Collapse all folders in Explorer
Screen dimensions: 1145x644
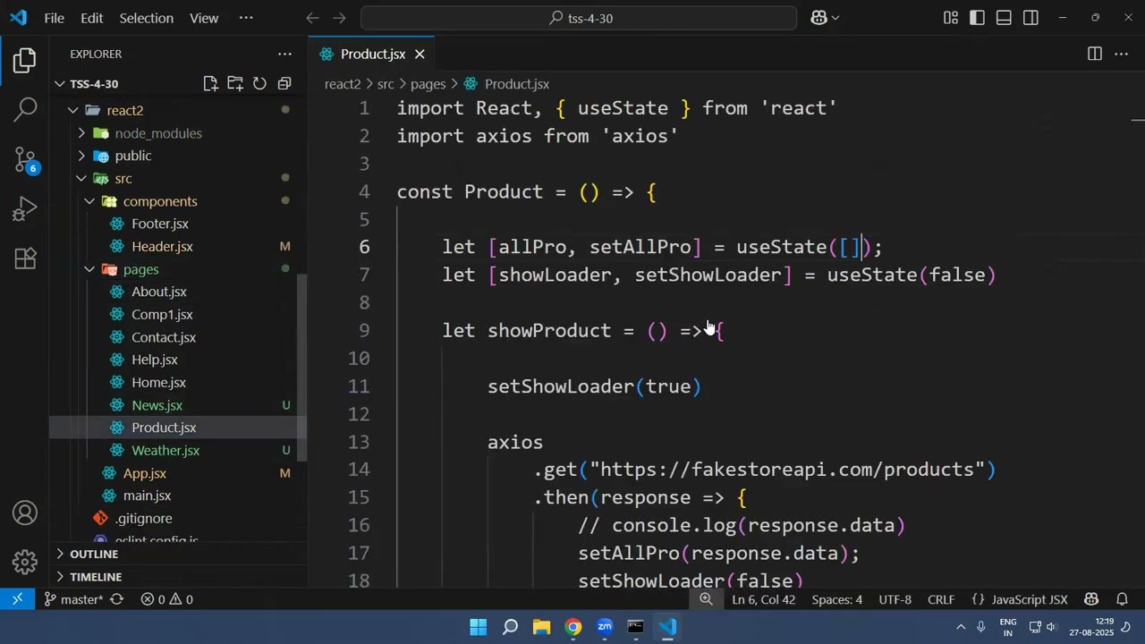pyautogui.click(x=284, y=84)
